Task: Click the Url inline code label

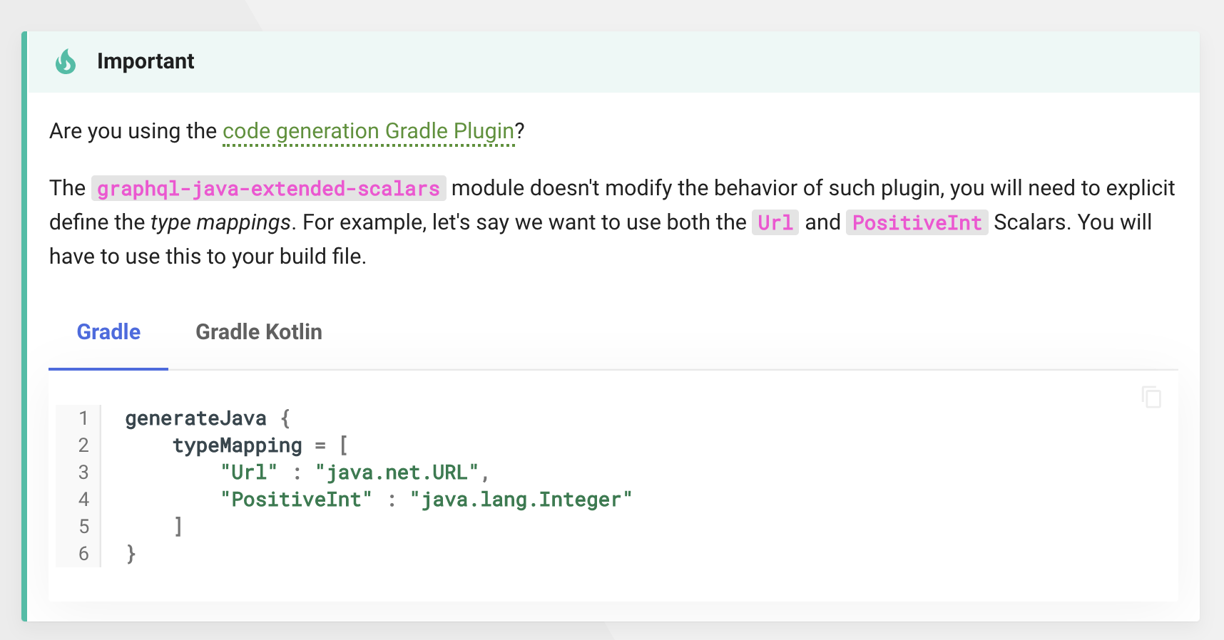Action: pyautogui.click(x=775, y=222)
